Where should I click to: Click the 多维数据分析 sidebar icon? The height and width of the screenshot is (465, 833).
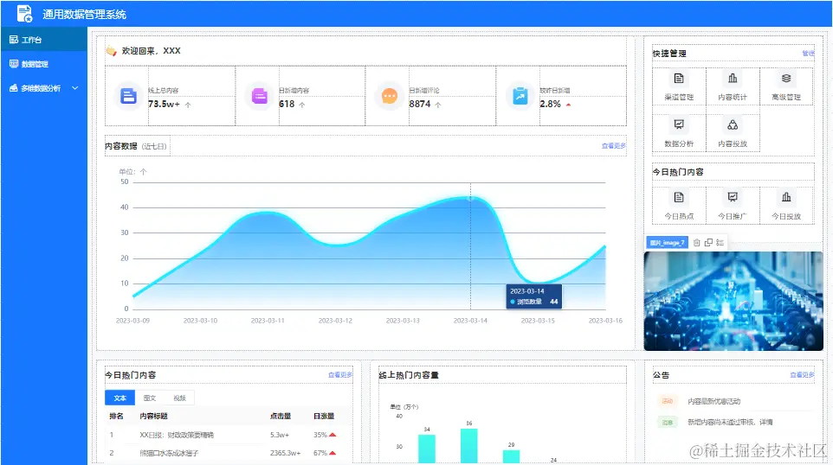click(14, 88)
